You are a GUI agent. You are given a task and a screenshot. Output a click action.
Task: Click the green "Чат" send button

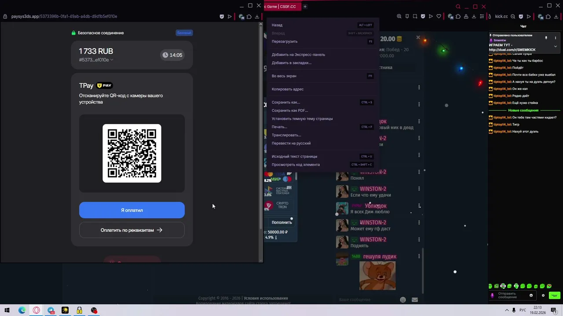(555, 295)
